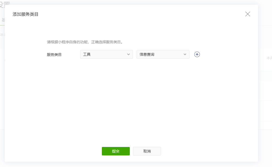The height and width of the screenshot is (167, 272).
Task: Click the 取消 button
Action: tap(147, 151)
